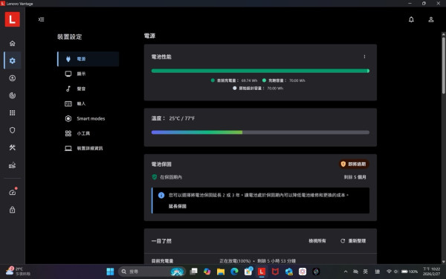Image resolution: width=446 pixels, height=279 pixels.
Task: Open the thumbs-up icon in sidebar
Action: coord(12,165)
